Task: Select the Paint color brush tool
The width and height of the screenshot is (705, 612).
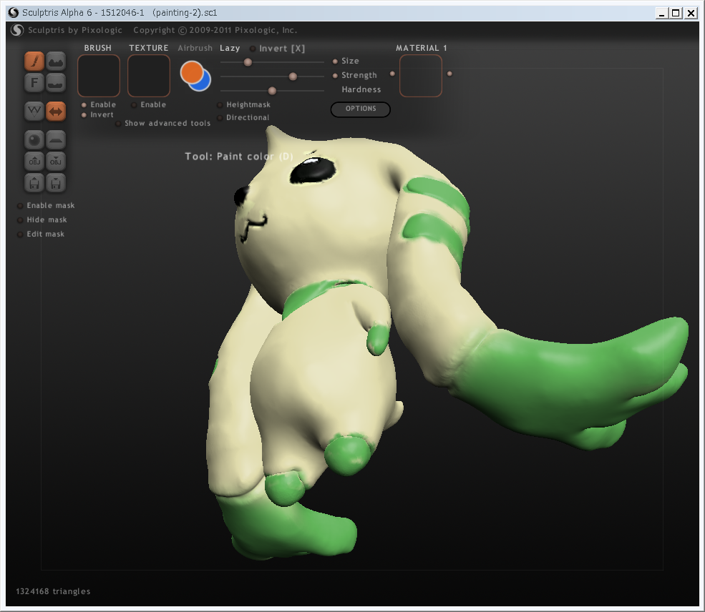Action: [x=34, y=61]
